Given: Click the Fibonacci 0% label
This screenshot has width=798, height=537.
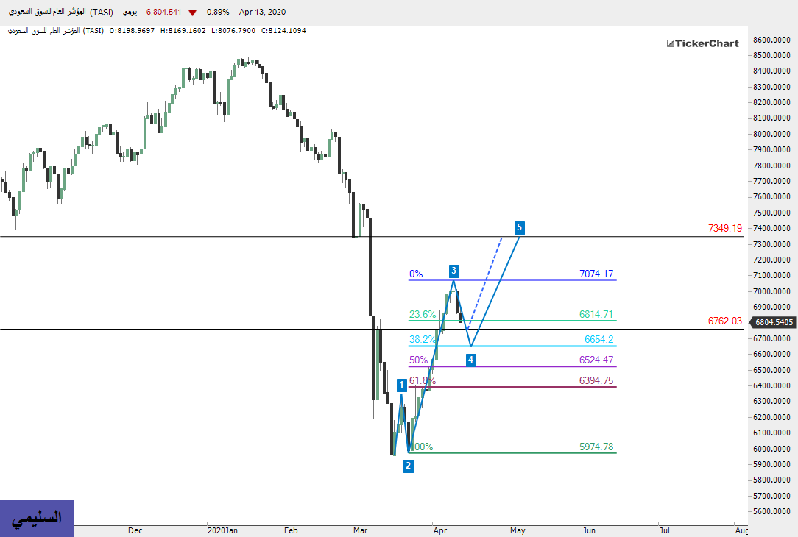Looking at the screenshot, I should point(416,274).
